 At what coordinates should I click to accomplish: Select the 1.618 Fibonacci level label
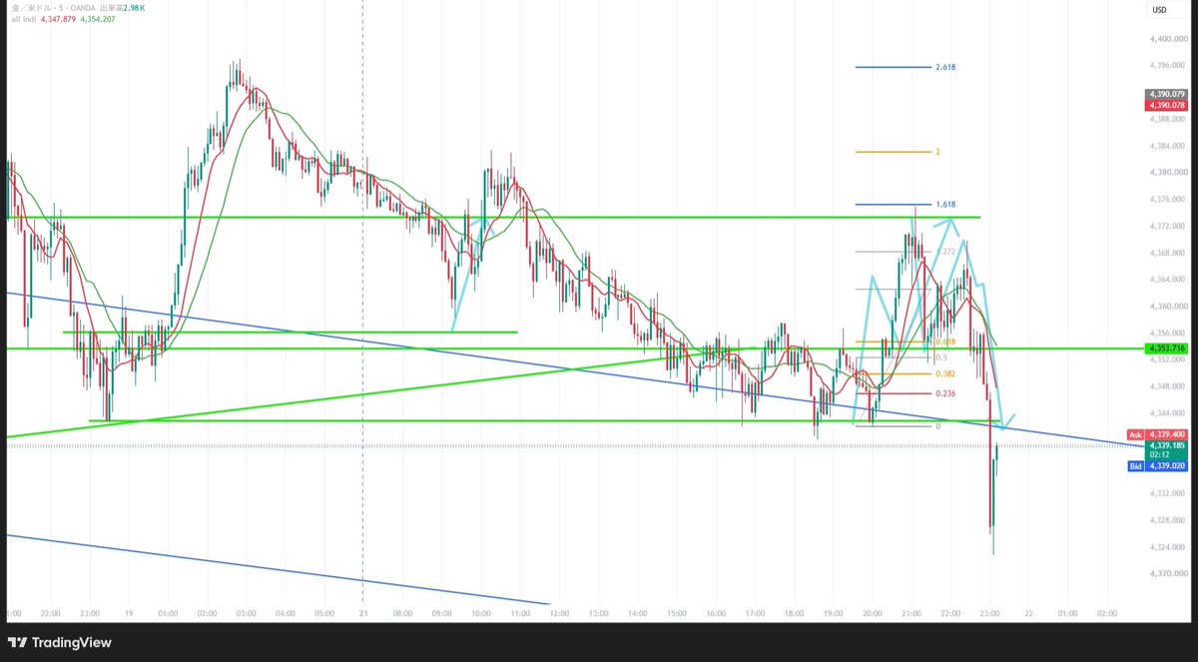945,204
